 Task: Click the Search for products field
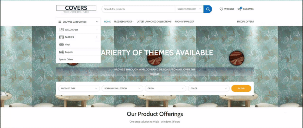[138, 9]
